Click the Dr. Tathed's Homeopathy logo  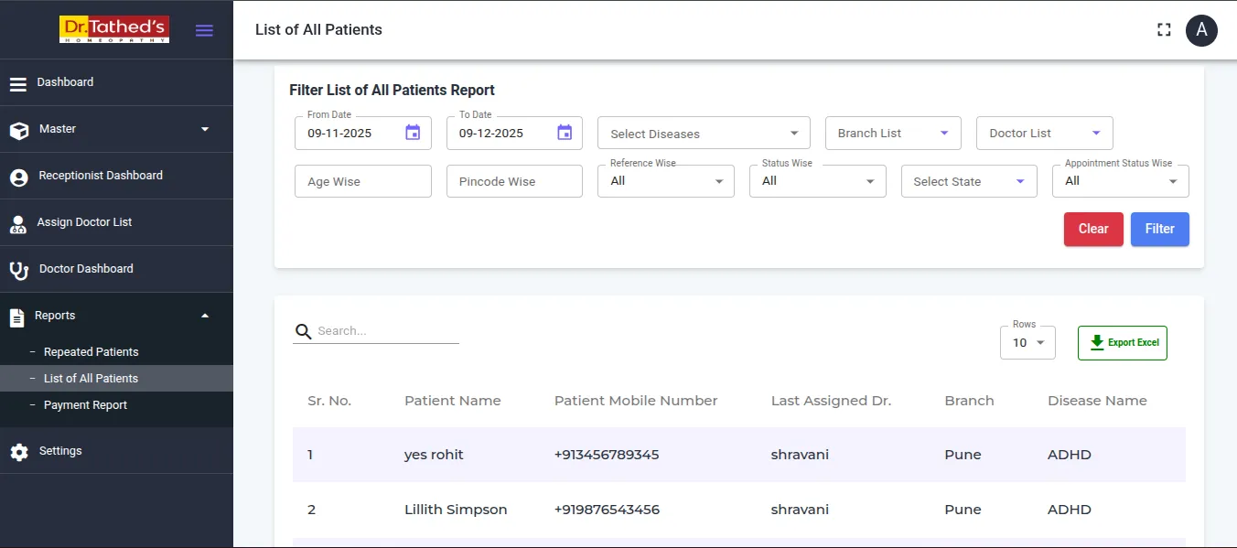coord(114,29)
